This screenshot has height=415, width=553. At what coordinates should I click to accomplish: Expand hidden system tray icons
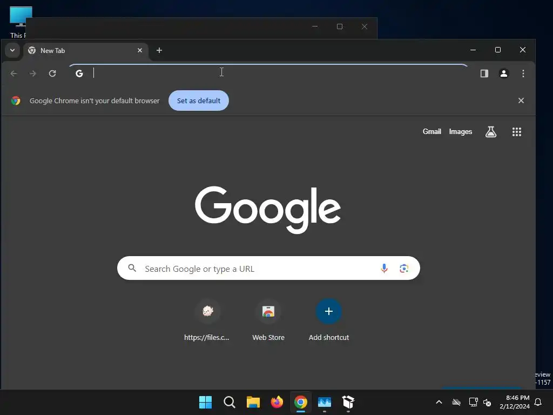(439, 402)
